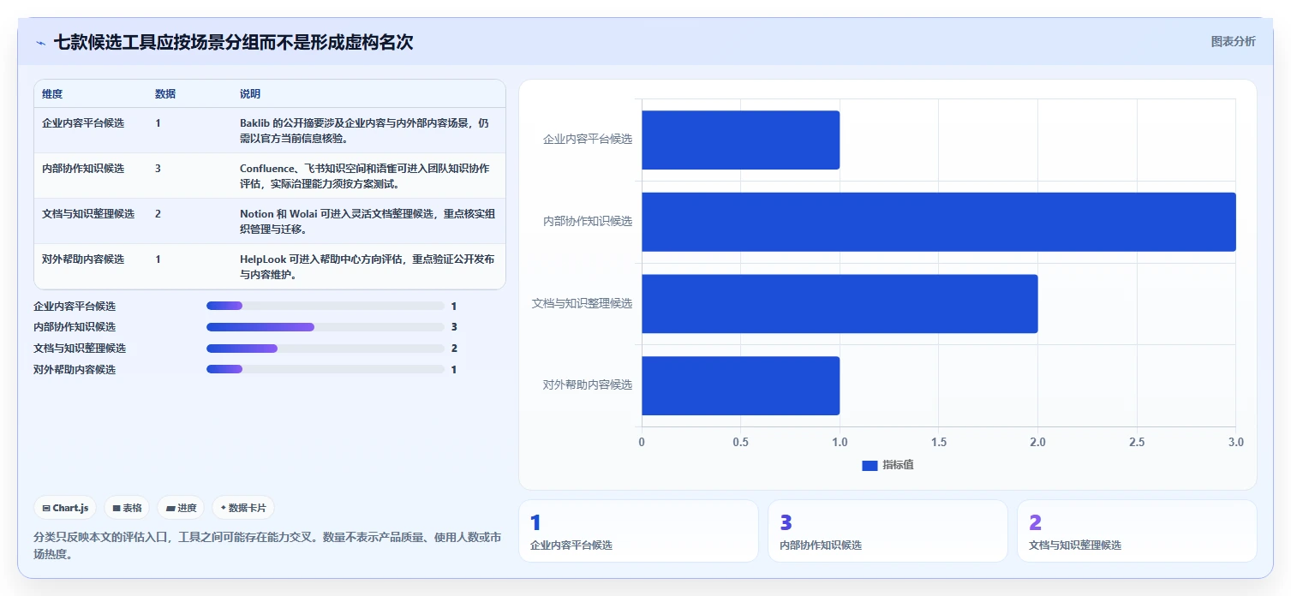Click the y-axis label 内部协作知识候选 in the chart
Image resolution: width=1291 pixels, height=596 pixels.
[588, 221]
